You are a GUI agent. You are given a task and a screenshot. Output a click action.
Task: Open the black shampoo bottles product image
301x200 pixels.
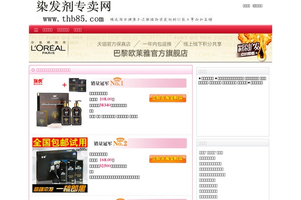click(59, 110)
